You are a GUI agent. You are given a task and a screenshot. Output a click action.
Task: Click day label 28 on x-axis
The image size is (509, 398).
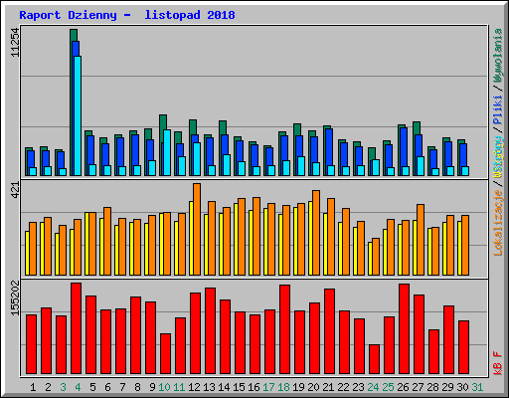click(x=432, y=387)
